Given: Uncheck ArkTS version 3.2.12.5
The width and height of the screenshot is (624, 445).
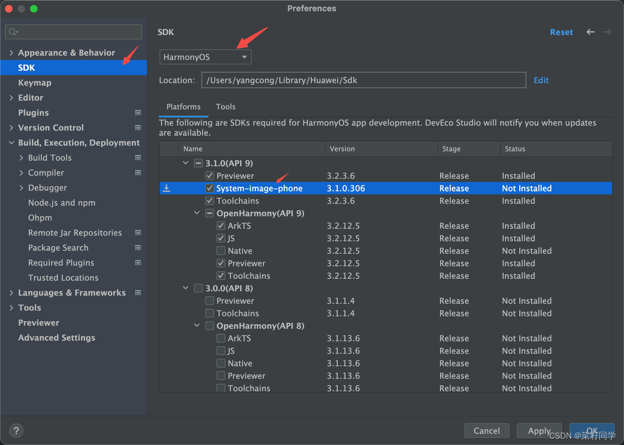Looking at the screenshot, I should pos(221,226).
